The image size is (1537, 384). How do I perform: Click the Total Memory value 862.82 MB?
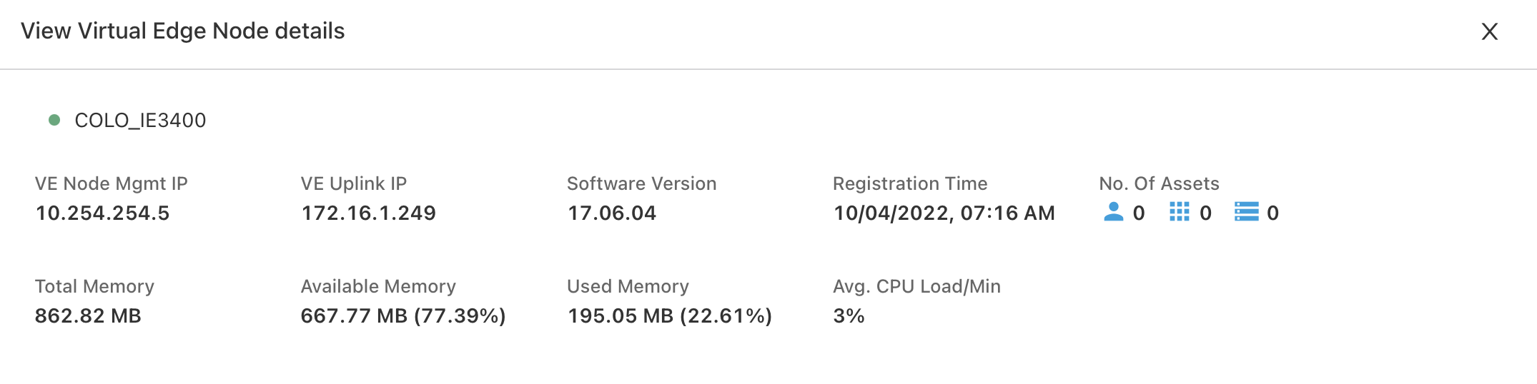pyautogui.click(x=88, y=316)
